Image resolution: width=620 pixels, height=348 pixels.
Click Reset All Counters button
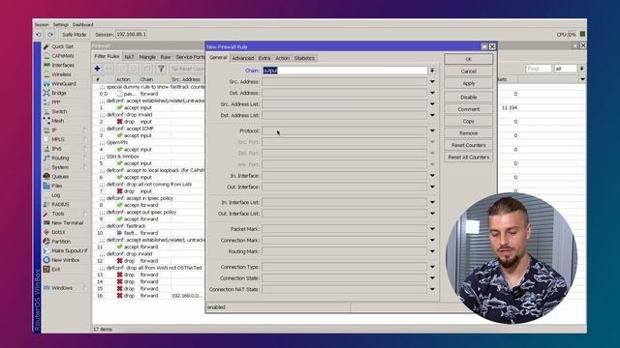coord(469,157)
